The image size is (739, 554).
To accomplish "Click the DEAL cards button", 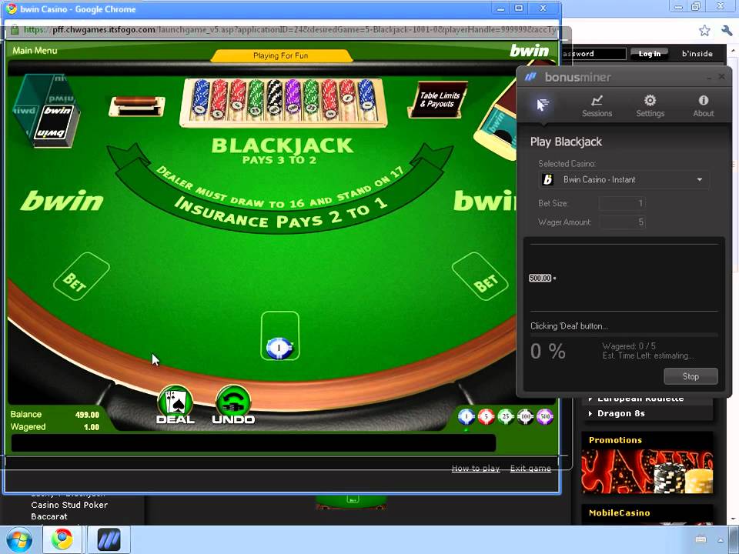I will coord(176,405).
